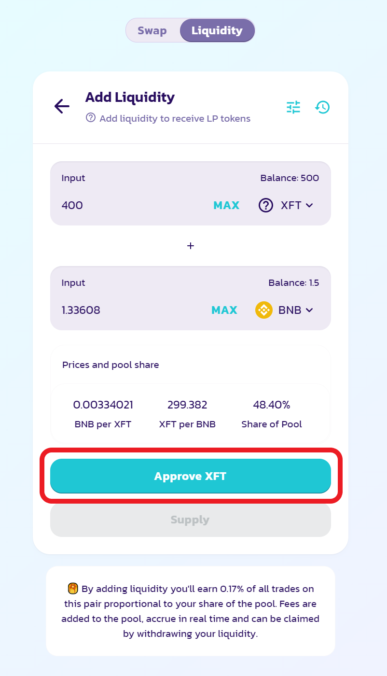Focus the XFT amount field showing 400

[130, 205]
